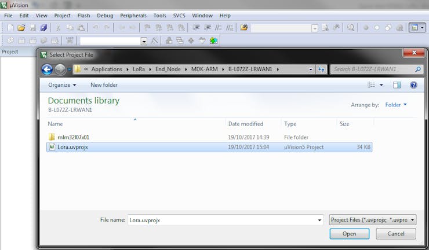Click the New folder button
429x250 pixels.
[x=104, y=85]
